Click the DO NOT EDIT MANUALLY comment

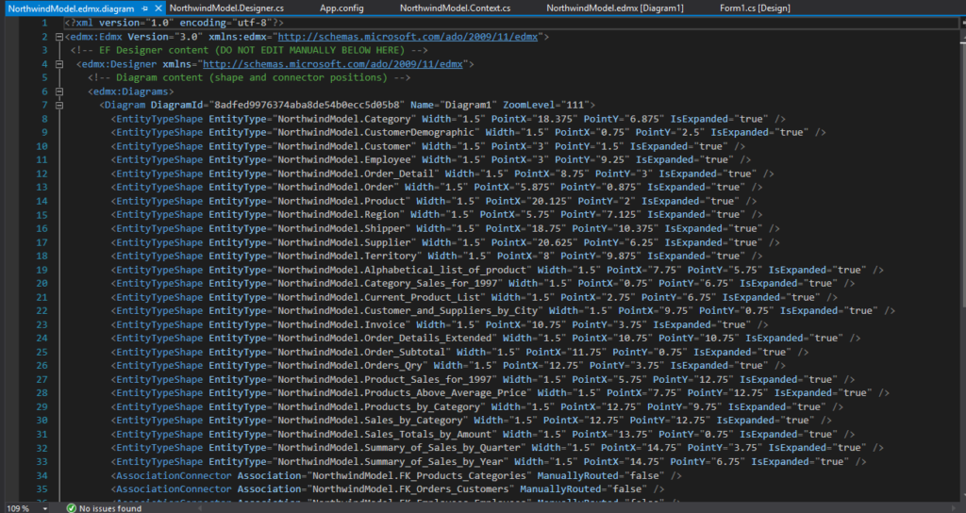(x=249, y=51)
